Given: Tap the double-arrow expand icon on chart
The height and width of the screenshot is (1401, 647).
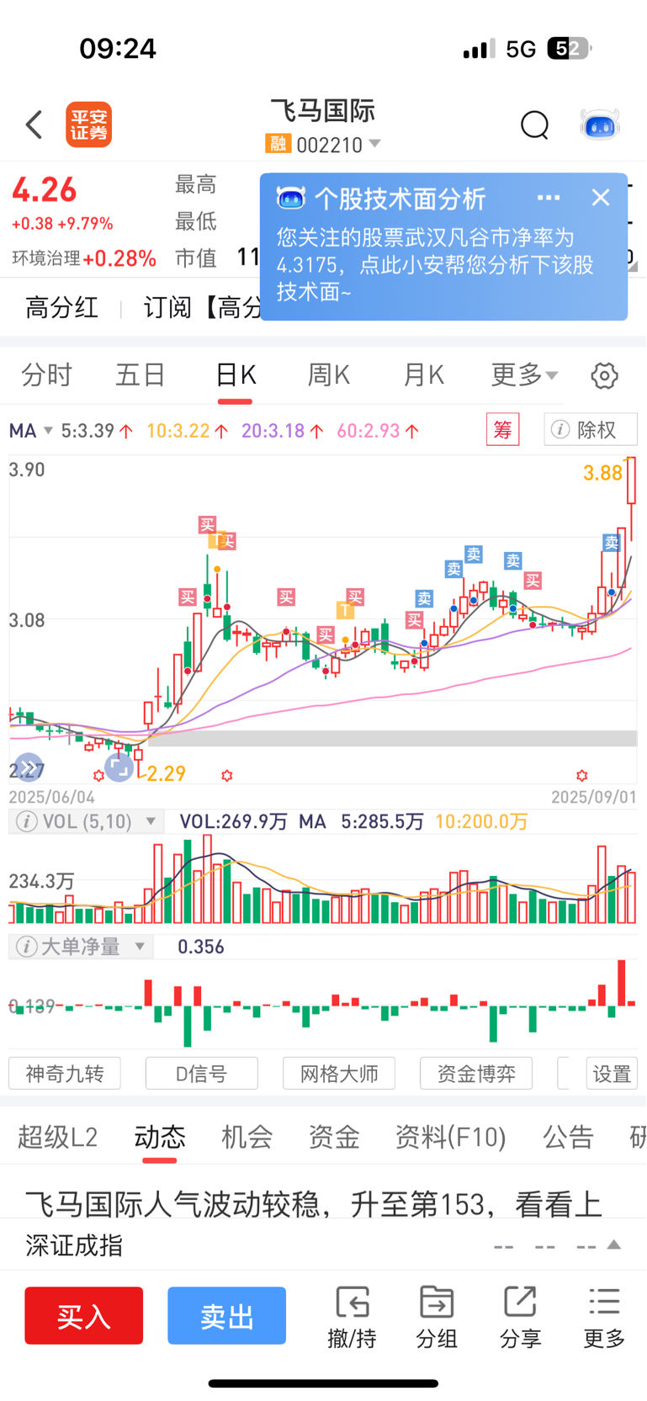Looking at the screenshot, I should (x=29, y=767).
